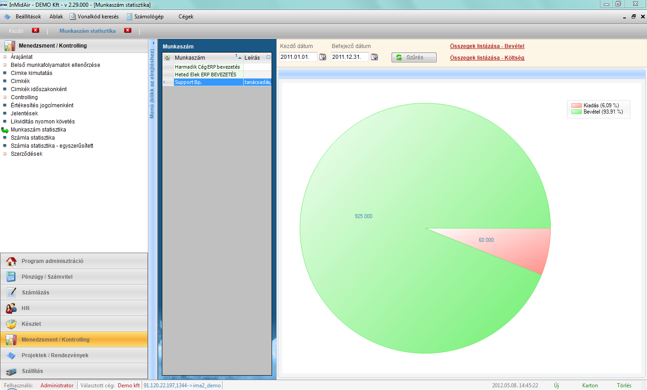Open Számla statisztika - egyszerűsített
Image resolution: width=647 pixels, height=390 pixels.
pyautogui.click(x=52, y=146)
